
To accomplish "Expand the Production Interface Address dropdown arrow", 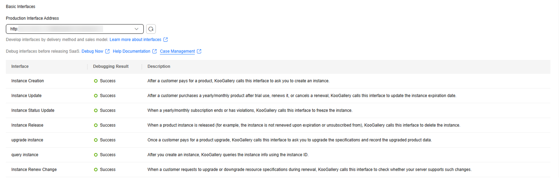I will (136, 29).
